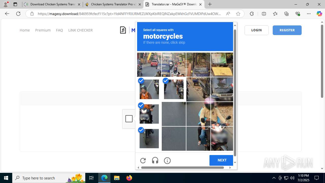325x183 pixels.
Task: Click the NEXT button in captcha
Action: point(222,160)
